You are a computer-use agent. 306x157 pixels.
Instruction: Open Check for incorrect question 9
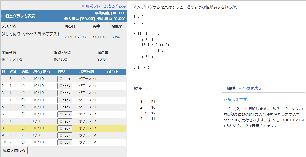65,135
